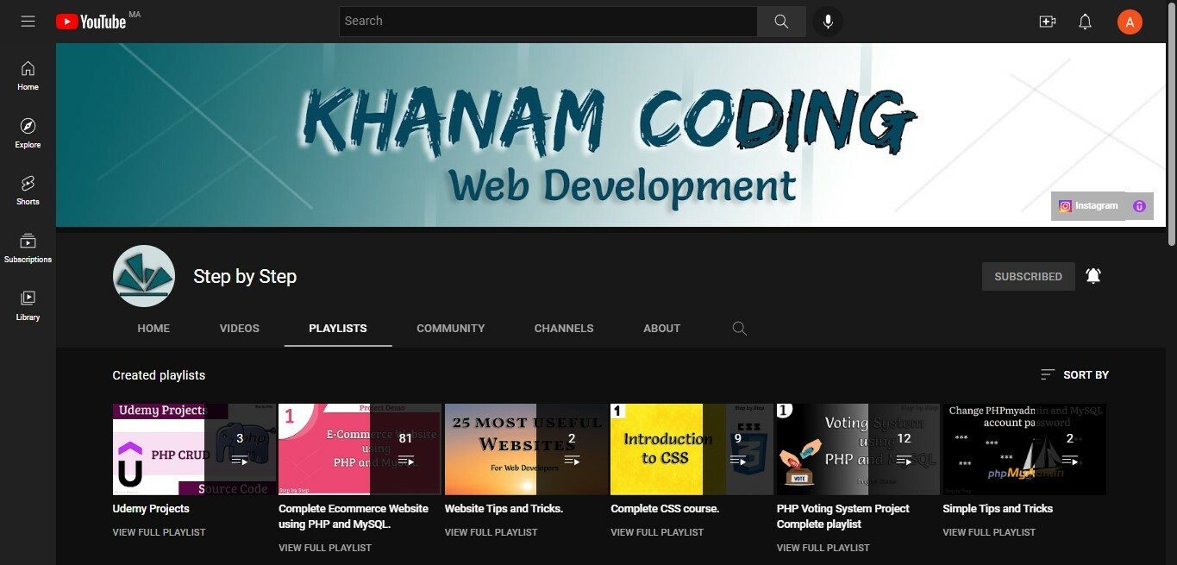1177x565 pixels.
Task: Open the phpMyAdmin password playlist thumbnail
Action: pos(1024,449)
